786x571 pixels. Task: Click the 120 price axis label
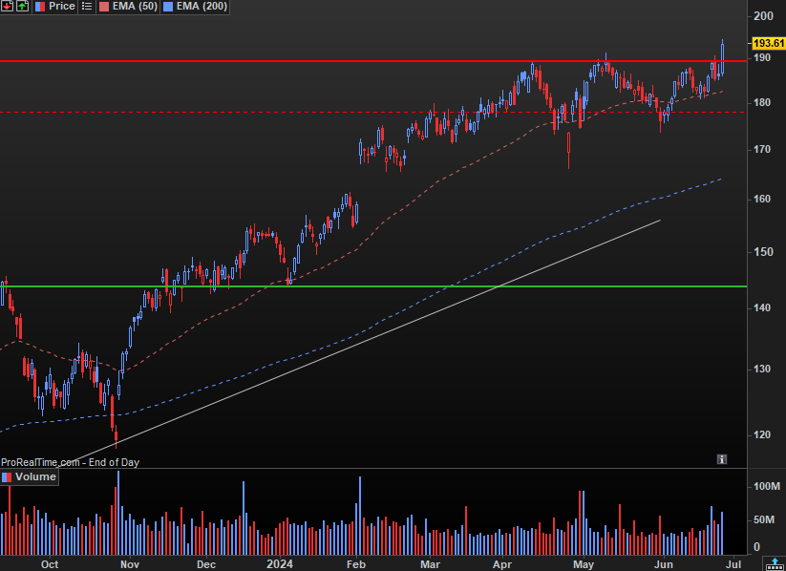[762, 434]
